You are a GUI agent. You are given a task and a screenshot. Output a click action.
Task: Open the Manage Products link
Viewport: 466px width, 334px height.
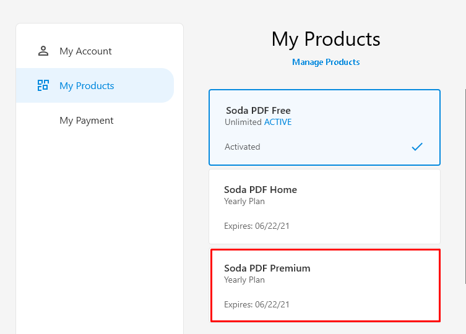[x=326, y=62]
